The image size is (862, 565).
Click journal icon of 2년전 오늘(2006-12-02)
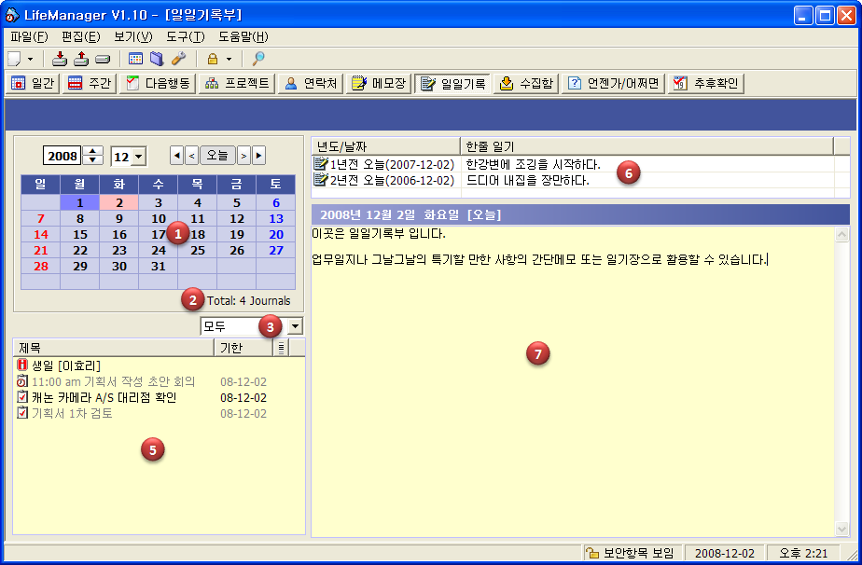(321, 179)
